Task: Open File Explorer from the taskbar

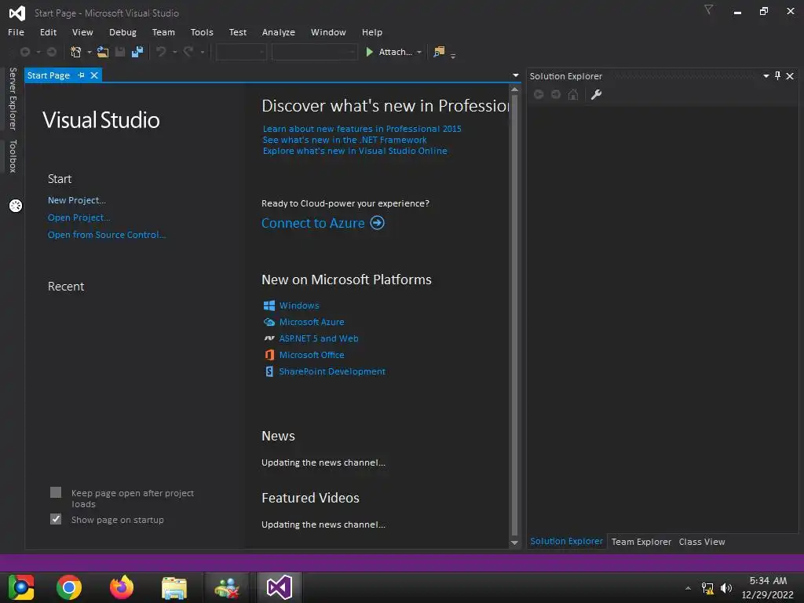Action: (174, 587)
